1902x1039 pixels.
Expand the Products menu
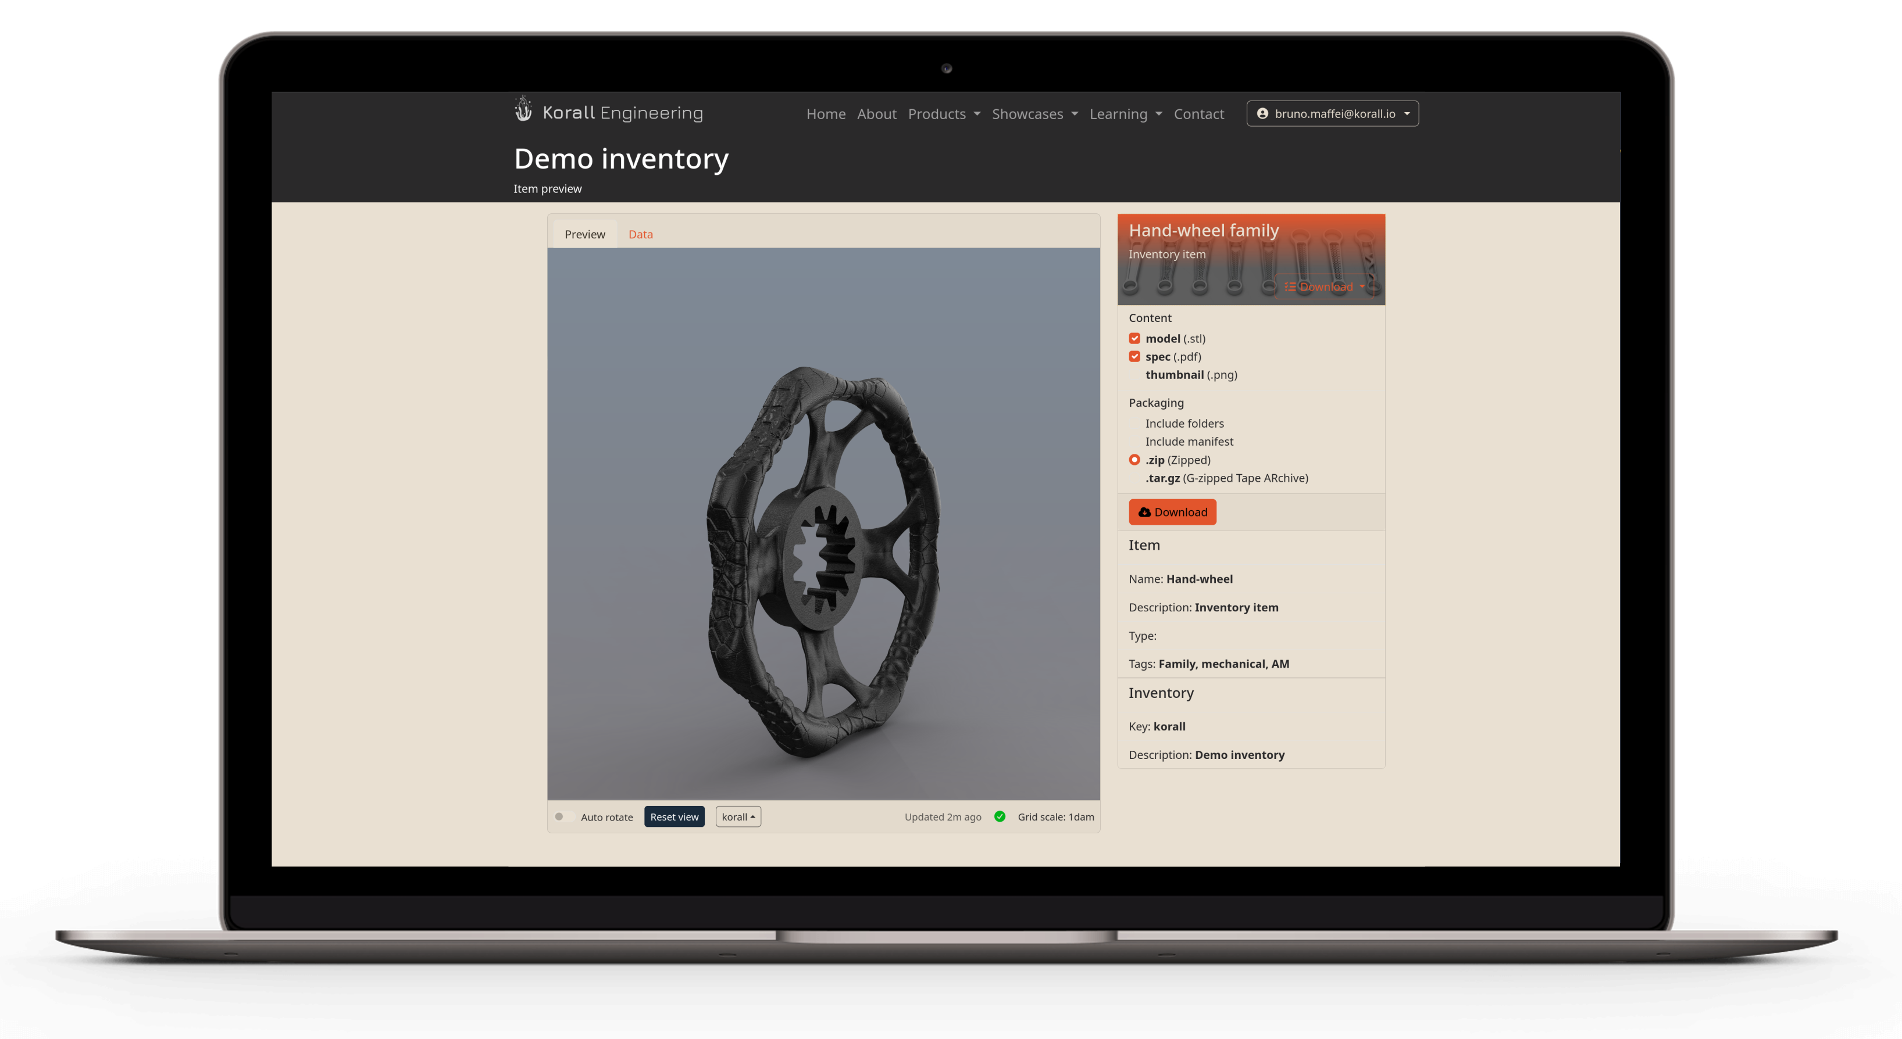[x=944, y=114]
